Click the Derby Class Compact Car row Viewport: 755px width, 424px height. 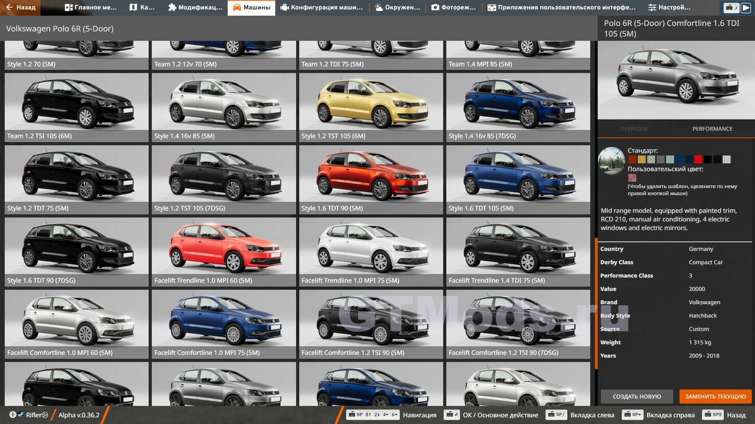tap(675, 262)
